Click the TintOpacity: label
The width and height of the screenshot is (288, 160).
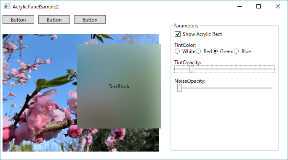tap(187, 62)
